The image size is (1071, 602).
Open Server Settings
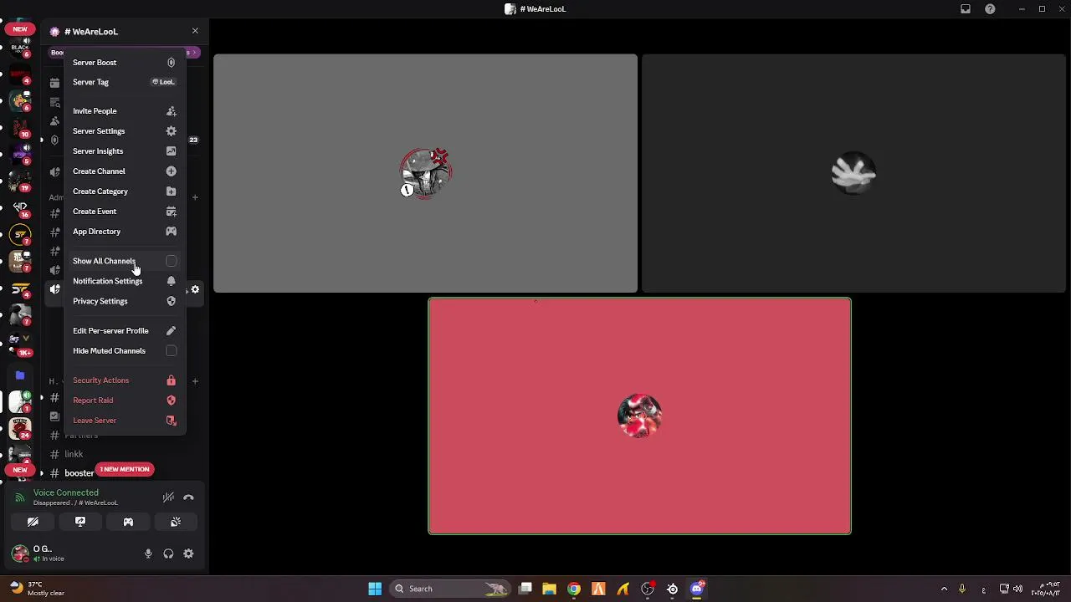(x=124, y=131)
